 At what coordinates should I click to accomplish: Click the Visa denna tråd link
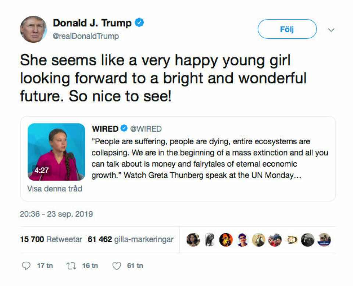[x=54, y=189]
